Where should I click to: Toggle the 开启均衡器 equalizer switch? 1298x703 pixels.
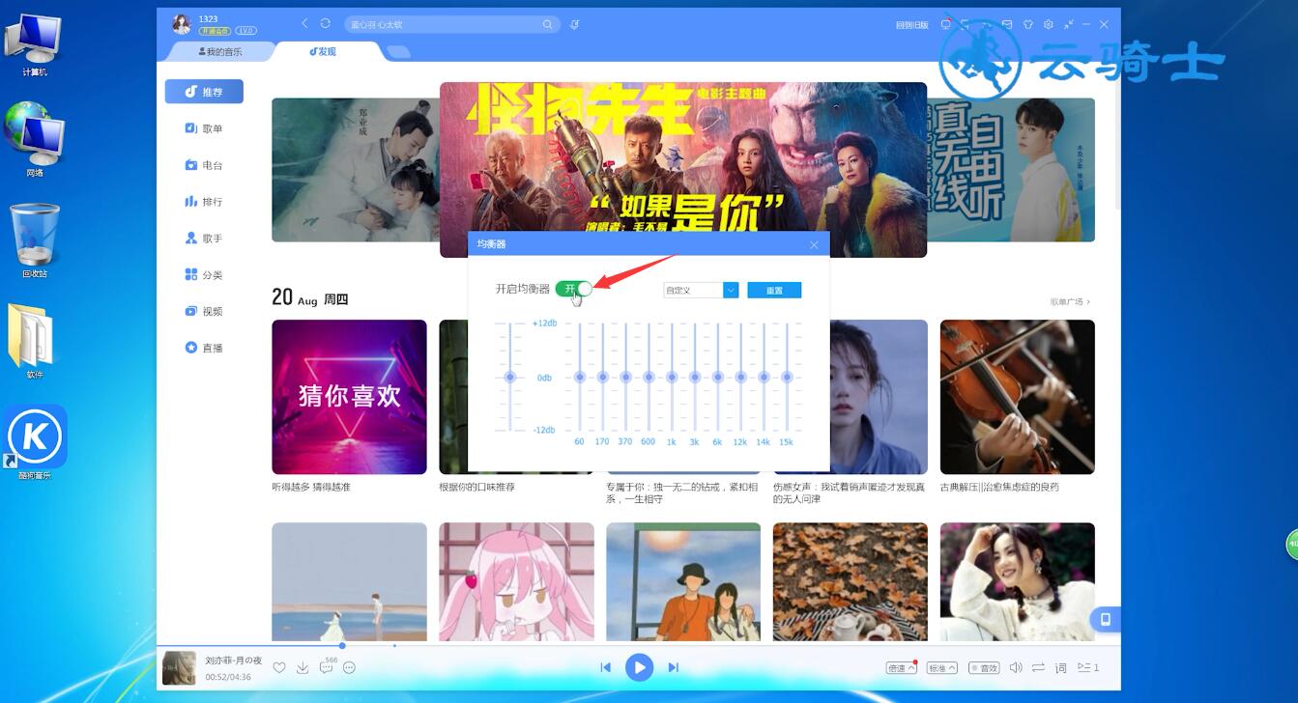click(x=573, y=289)
